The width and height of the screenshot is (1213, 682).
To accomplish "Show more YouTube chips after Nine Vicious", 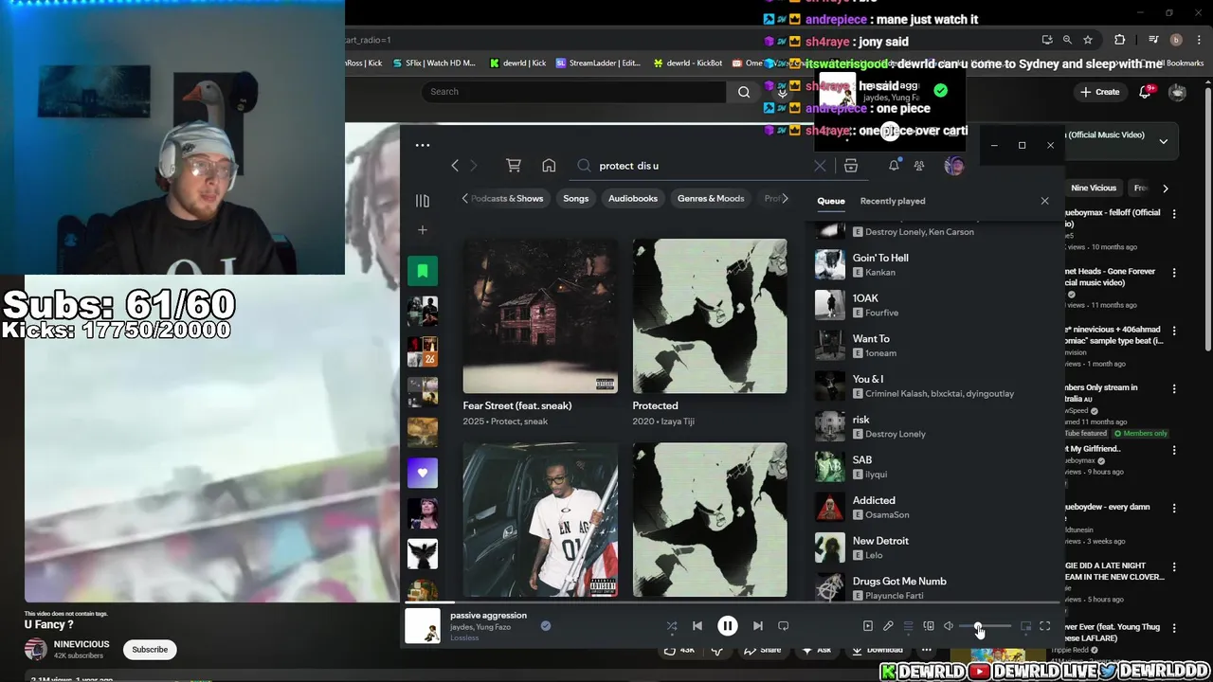I will pyautogui.click(x=1165, y=188).
